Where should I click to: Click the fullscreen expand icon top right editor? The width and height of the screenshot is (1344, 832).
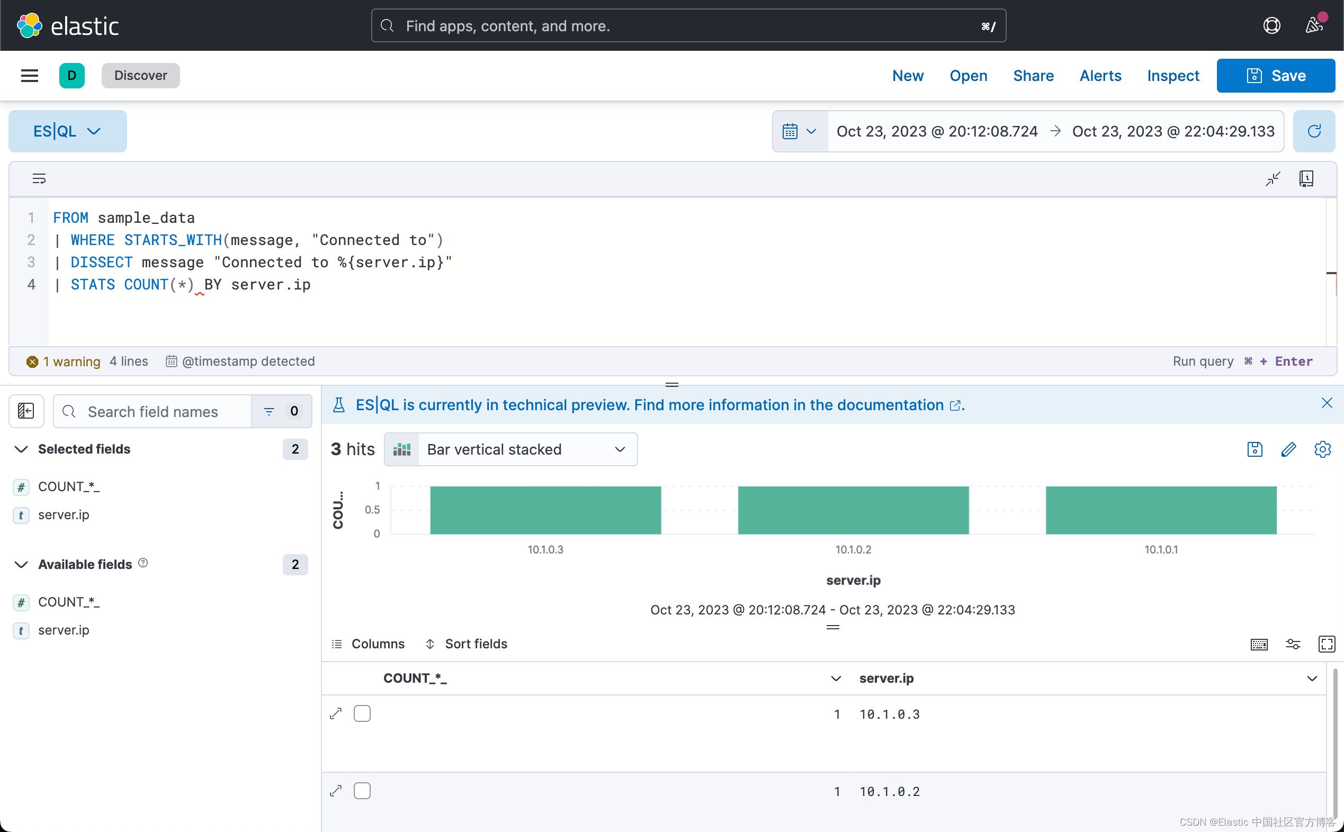click(x=1273, y=178)
